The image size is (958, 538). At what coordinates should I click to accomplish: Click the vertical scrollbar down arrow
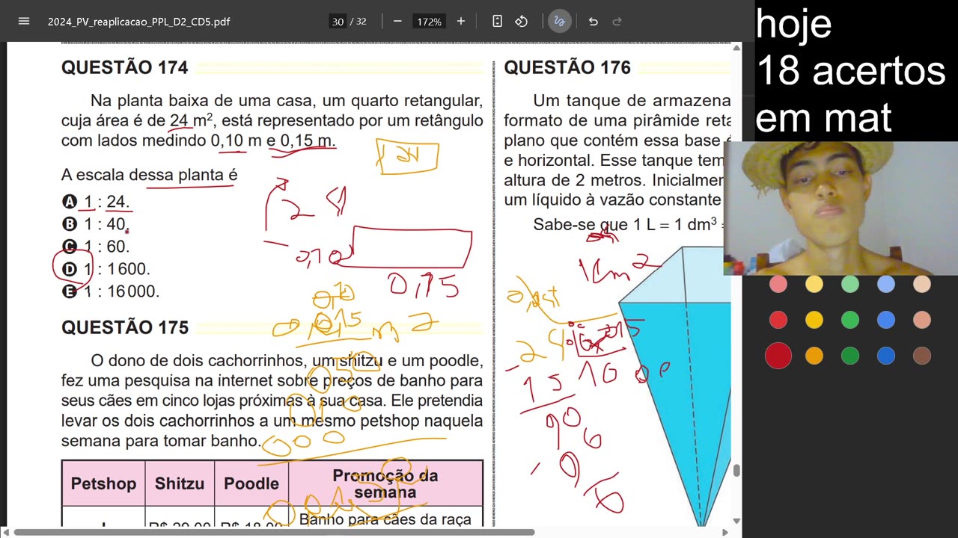click(x=736, y=521)
